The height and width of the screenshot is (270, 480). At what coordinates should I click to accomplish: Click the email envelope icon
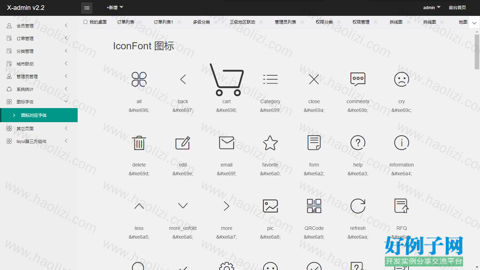[227, 143]
